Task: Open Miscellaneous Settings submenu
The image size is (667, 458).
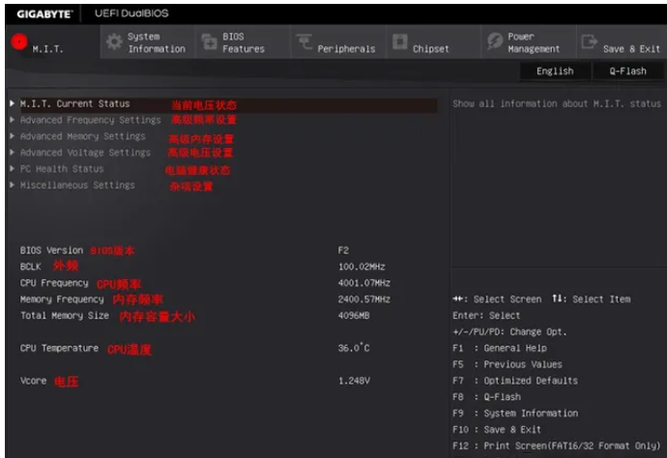Action: point(77,186)
